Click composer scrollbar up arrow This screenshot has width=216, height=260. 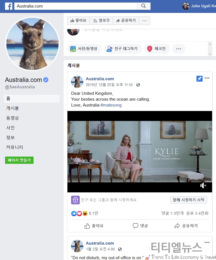click(x=210, y=44)
